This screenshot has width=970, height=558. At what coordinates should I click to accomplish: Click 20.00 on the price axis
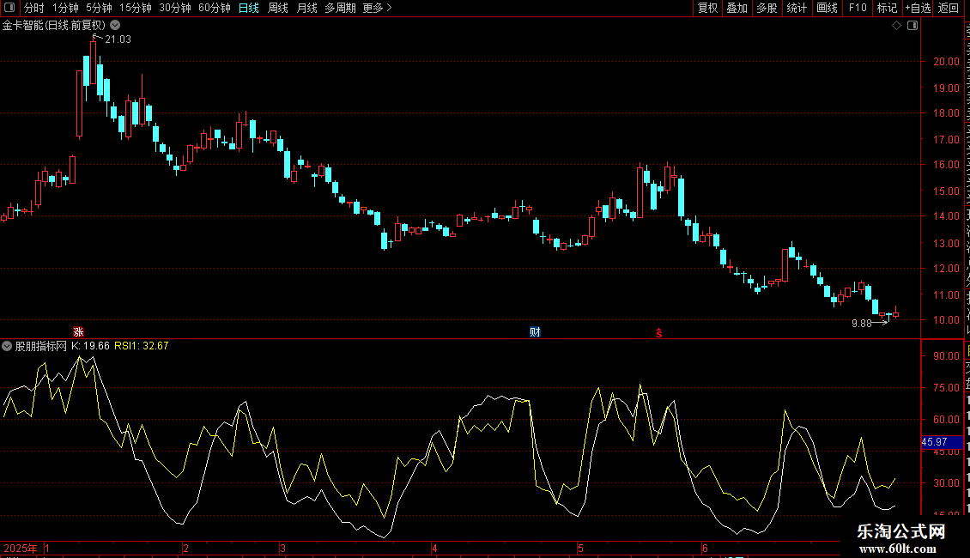947,61
